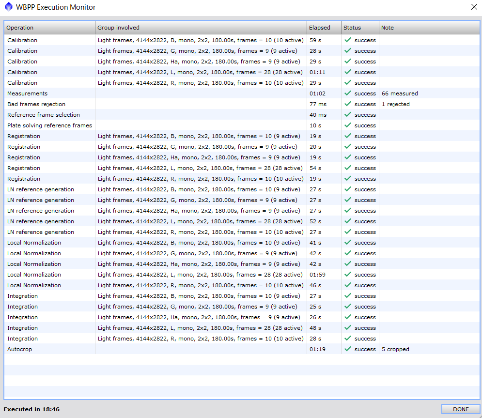Select the Reference frame selection row
This screenshot has height=418, width=482.
pyautogui.click(x=242, y=115)
